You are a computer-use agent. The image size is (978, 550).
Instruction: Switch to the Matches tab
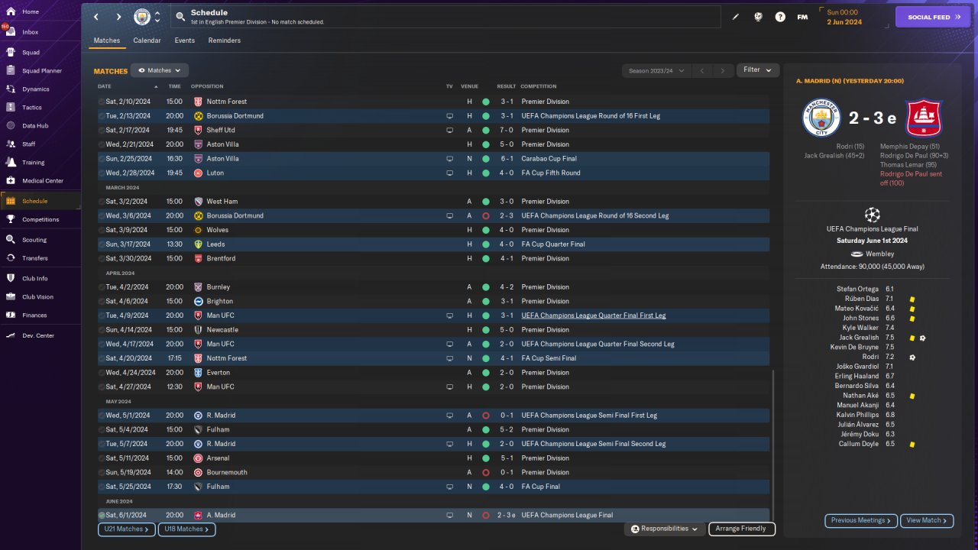[x=107, y=40]
